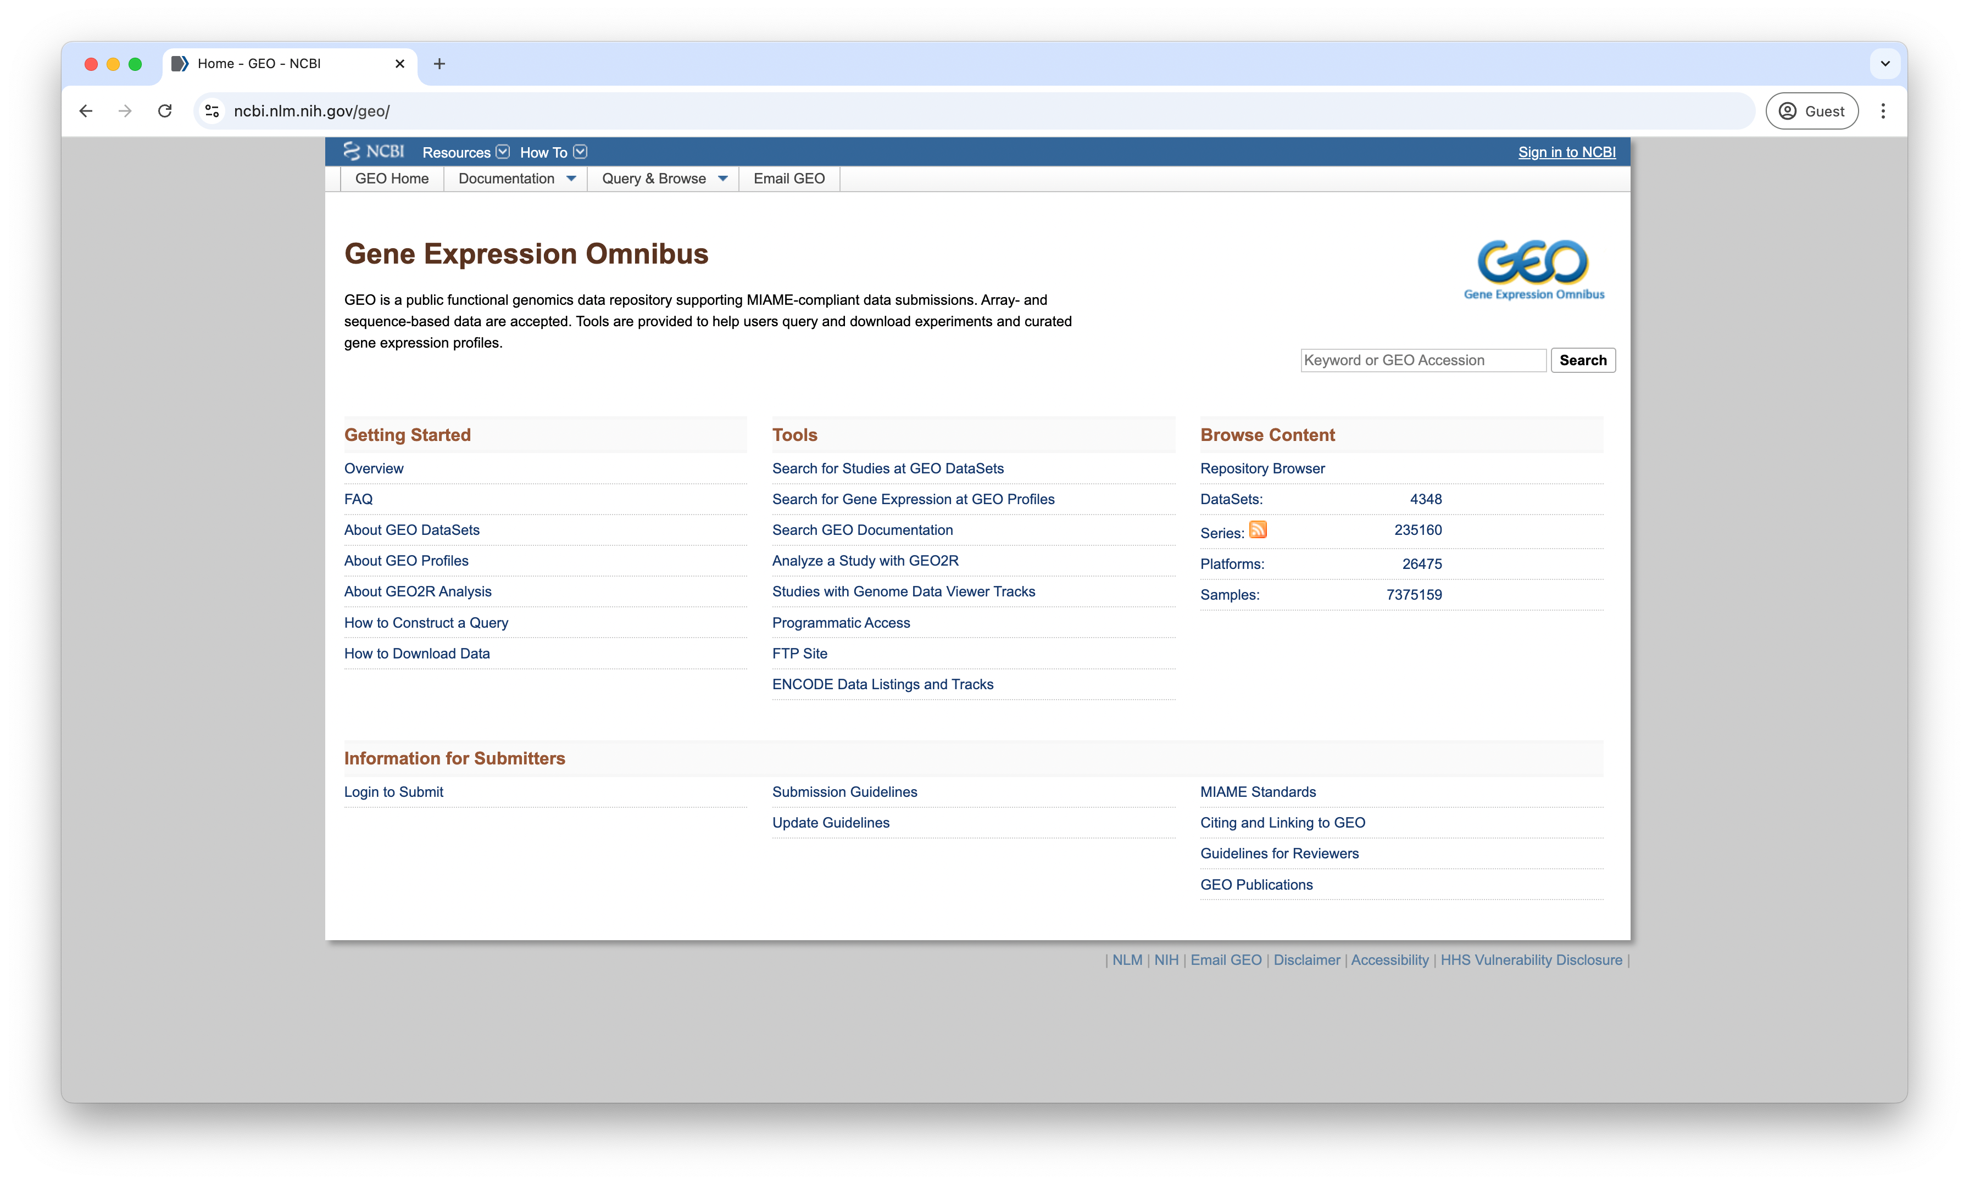Open MIAME Standards link
1969x1184 pixels.
[x=1258, y=792]
